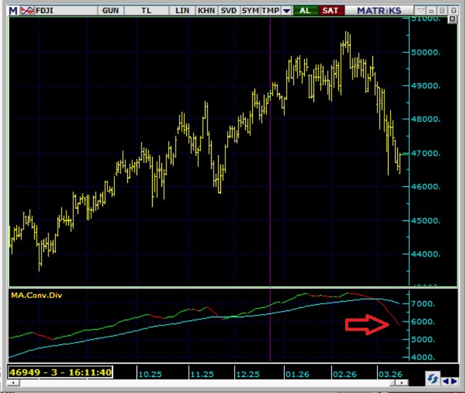
Task: Toggle the TL currency button
Action: click(x=146, y=11)
